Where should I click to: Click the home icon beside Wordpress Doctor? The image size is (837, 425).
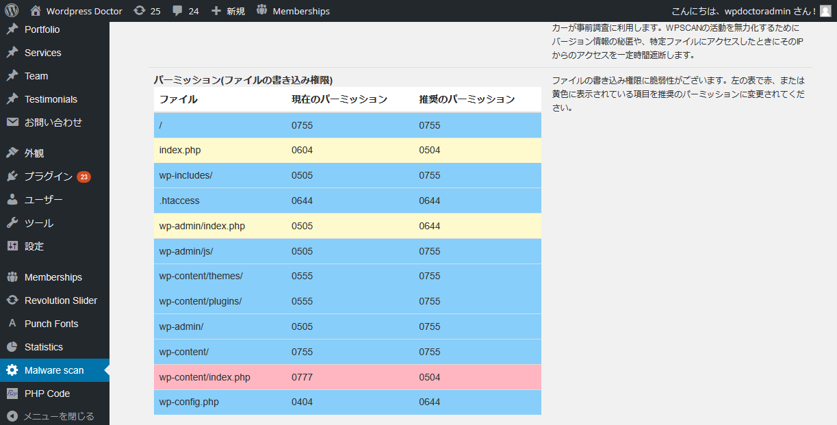pyautogui.click(x=36, y=11)
